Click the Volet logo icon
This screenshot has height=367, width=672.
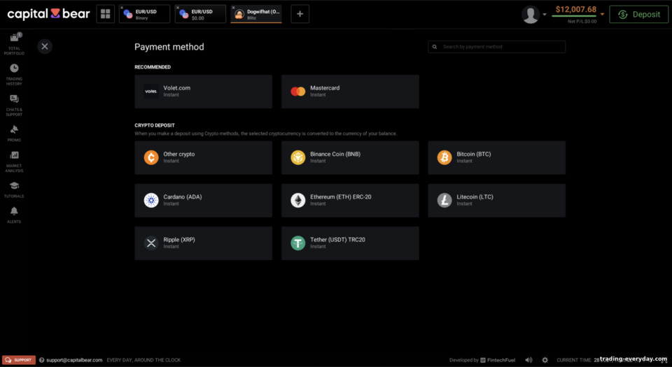[x=151, y=91]
